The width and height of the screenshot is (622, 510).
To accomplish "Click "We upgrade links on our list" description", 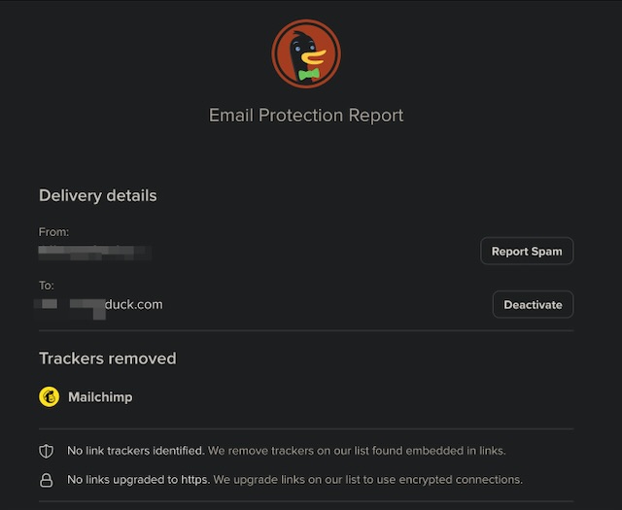I will point(367,480).
